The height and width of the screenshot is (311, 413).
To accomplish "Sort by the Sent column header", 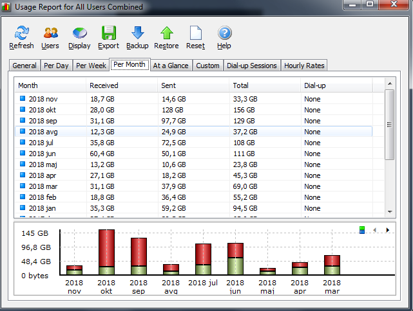I will pos(193,85).
